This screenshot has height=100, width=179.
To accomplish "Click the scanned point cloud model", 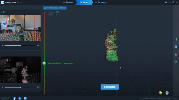I will coord(112,45).
